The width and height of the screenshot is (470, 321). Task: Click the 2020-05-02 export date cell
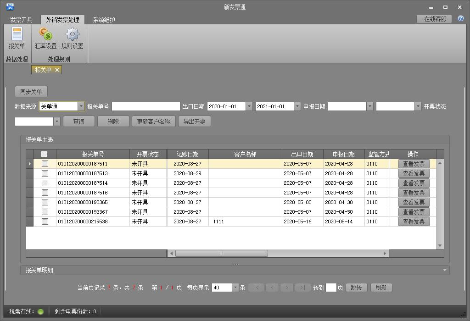[x=302, y=202]
